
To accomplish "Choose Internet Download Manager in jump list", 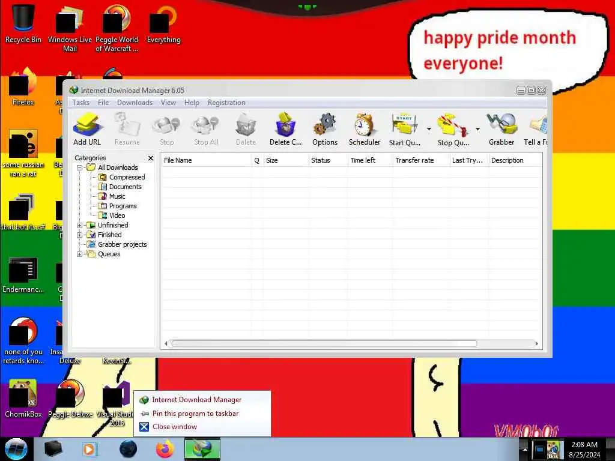I will tap(202, 400).
